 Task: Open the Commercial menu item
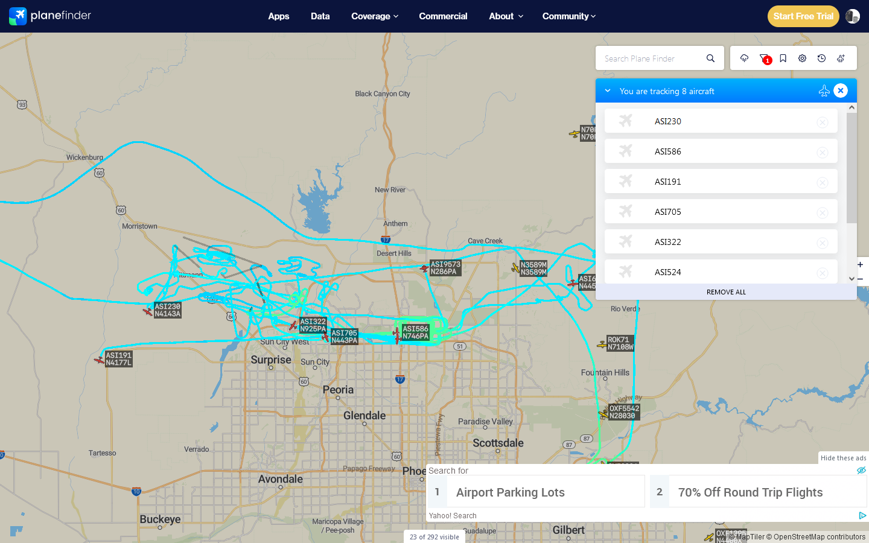tap(443, 16)
